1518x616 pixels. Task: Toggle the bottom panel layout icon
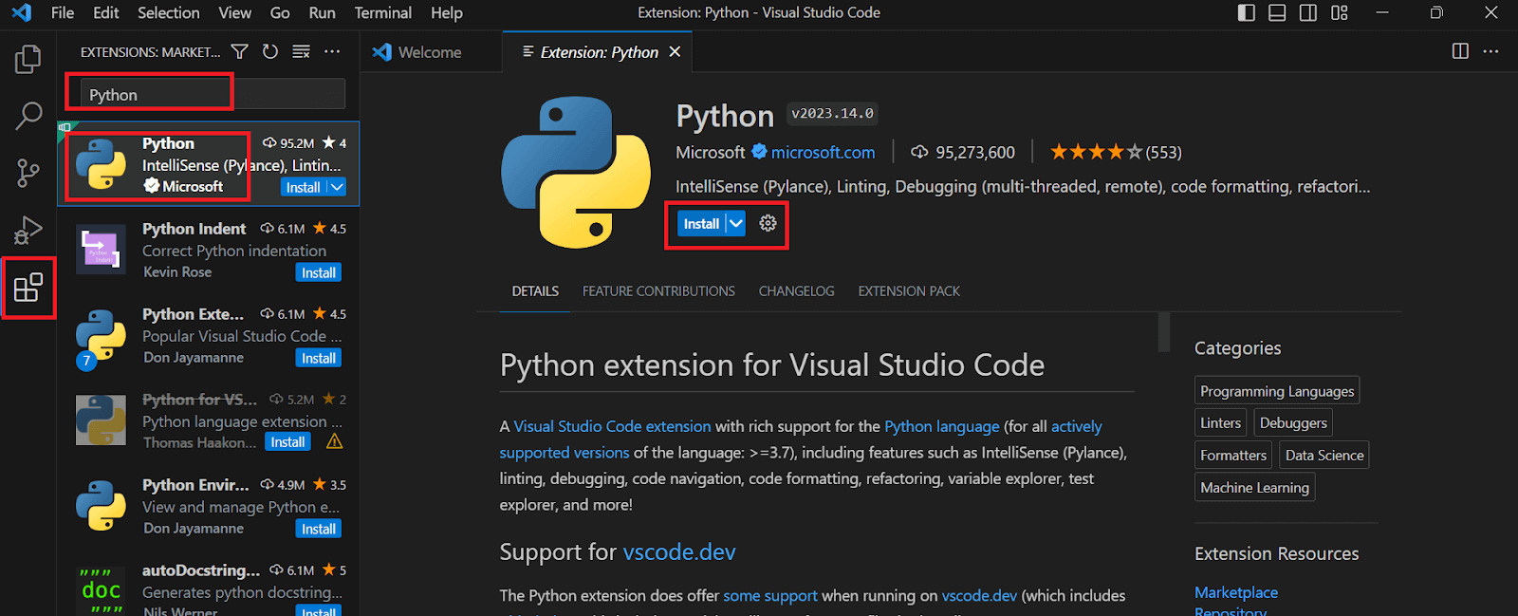[1277, 12]
